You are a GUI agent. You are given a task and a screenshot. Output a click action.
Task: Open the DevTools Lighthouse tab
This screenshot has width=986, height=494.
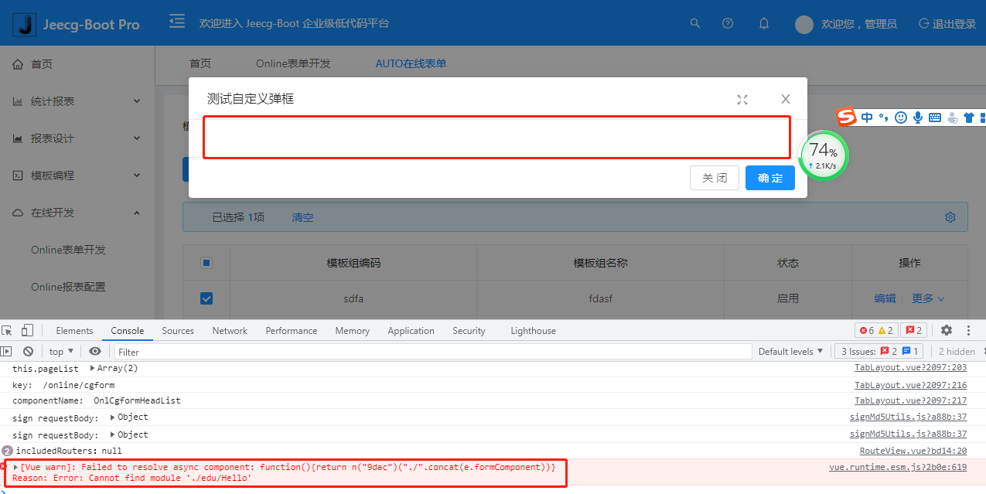[533, 331]
